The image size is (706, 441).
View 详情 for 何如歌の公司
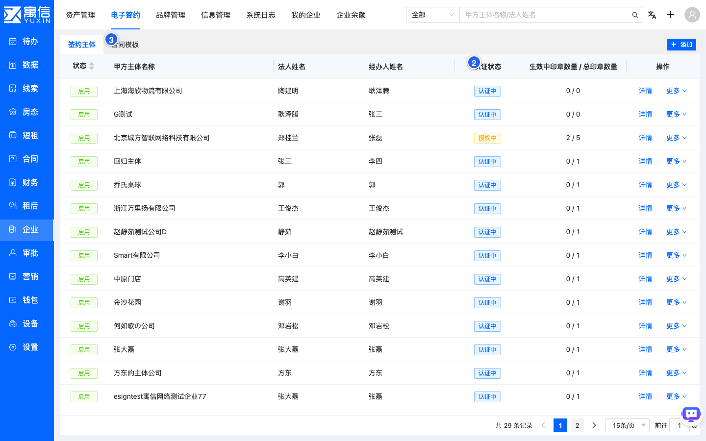pyautogui.click(x=645, y=326)
